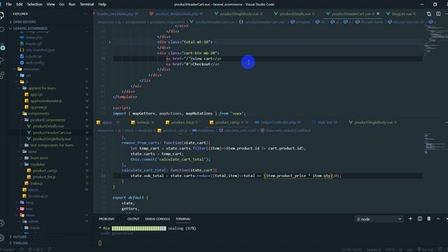
Task: Open the Manage gear icon
Action: [x=1, y=237]
